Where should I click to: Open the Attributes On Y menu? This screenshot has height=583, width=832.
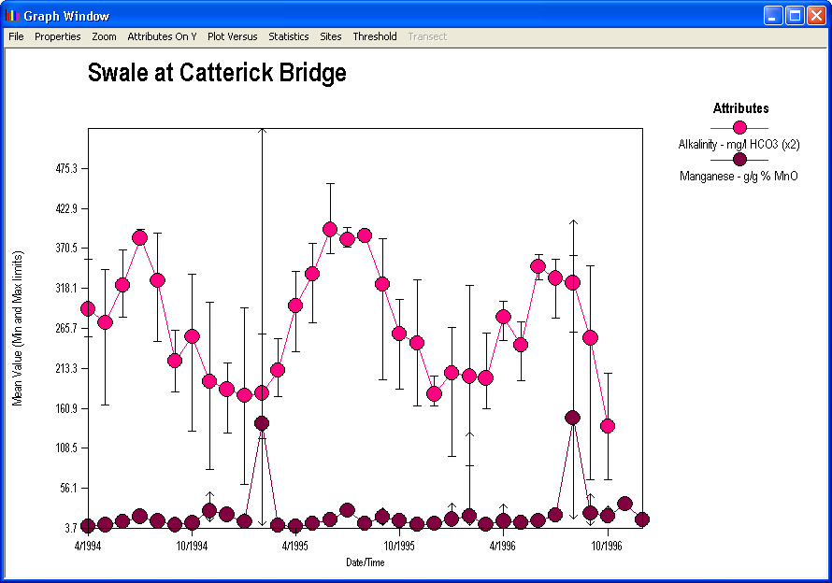162,36
